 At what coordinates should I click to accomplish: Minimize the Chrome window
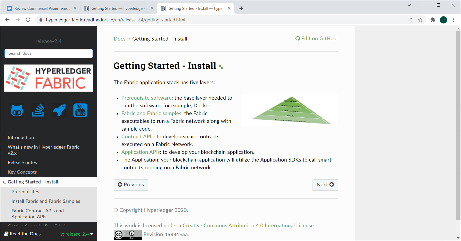pos(424,5)
